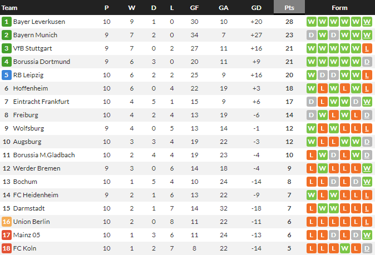Open the Borussia Dortmund team link
This screenshot has width=375, height=255.
(x=41, y=62)
